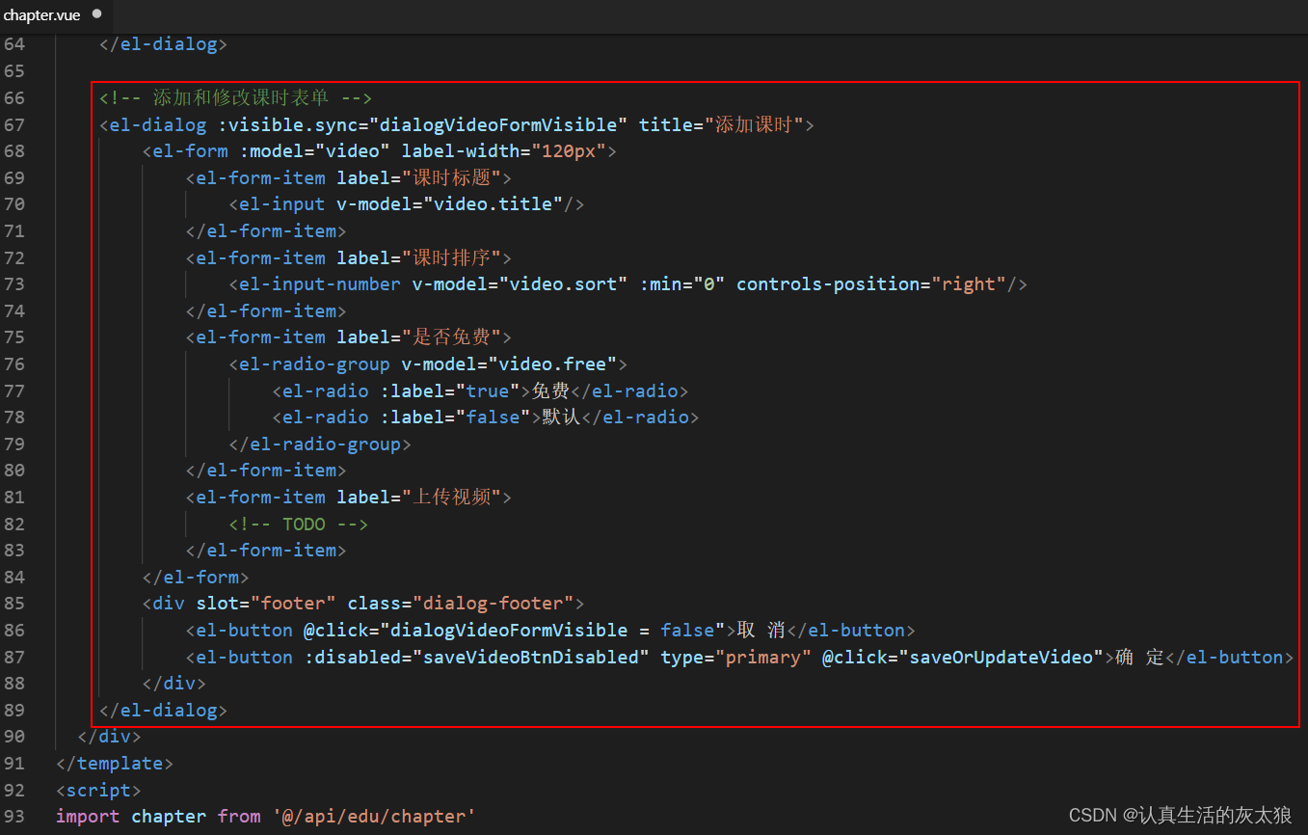Click the v-model value video.free

[552, 364]
